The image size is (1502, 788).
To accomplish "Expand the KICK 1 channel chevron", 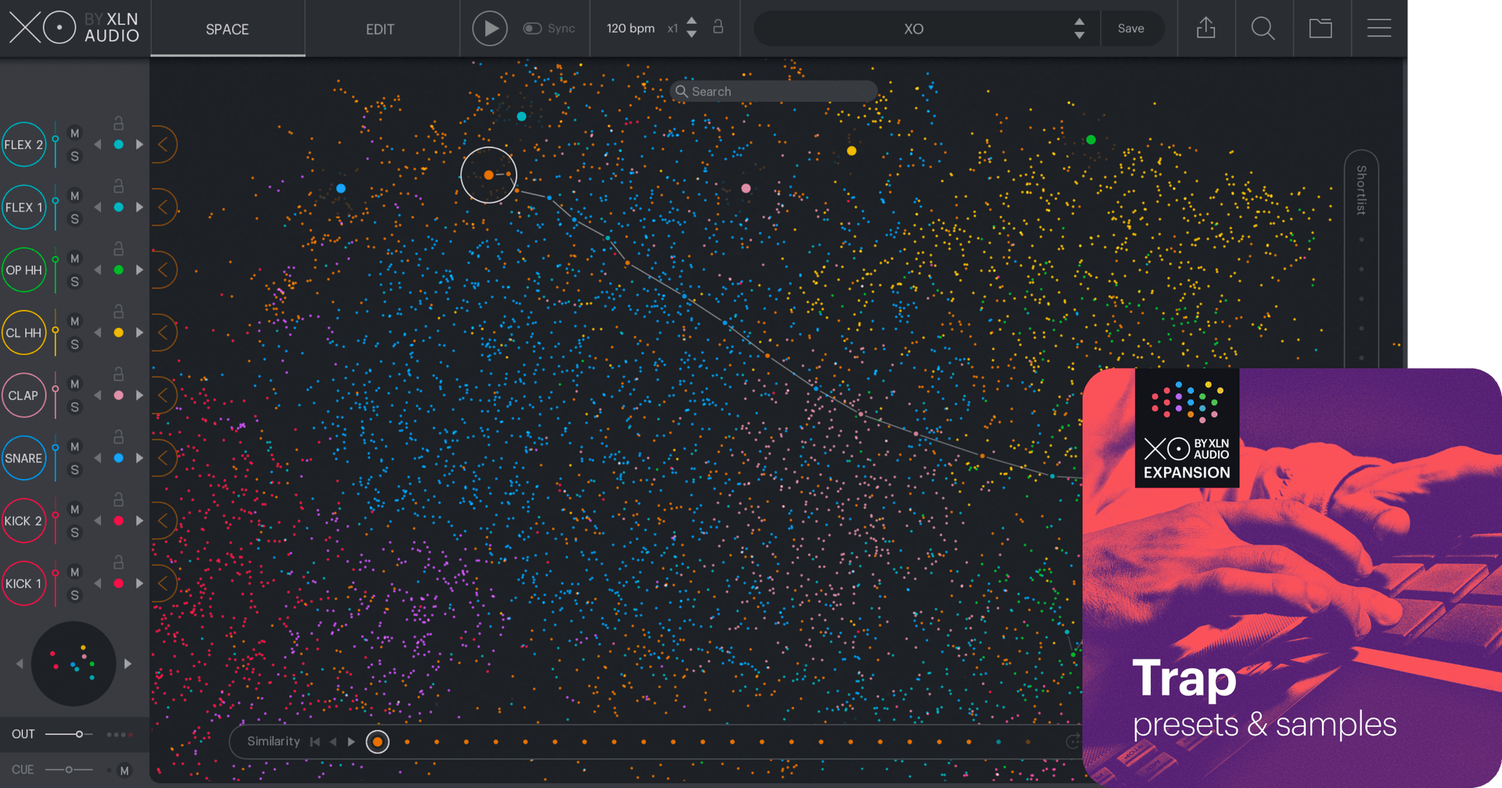I will (163, 583).
